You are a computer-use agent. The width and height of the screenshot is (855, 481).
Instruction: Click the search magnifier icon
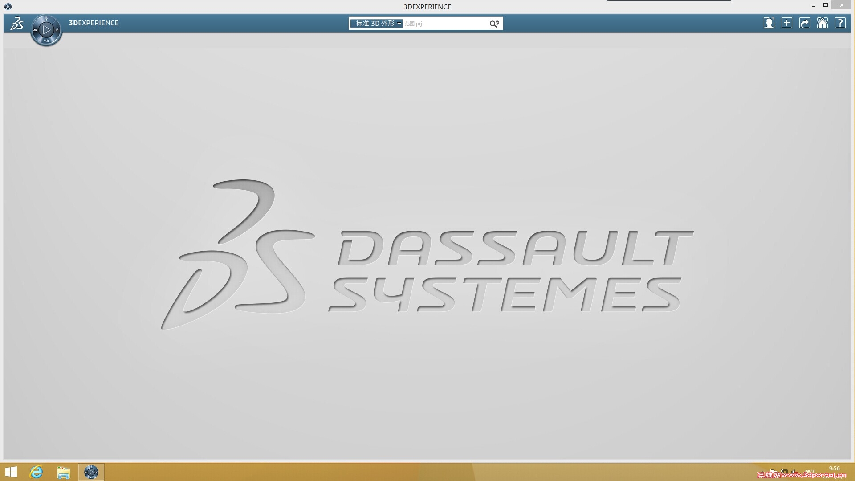494,24
